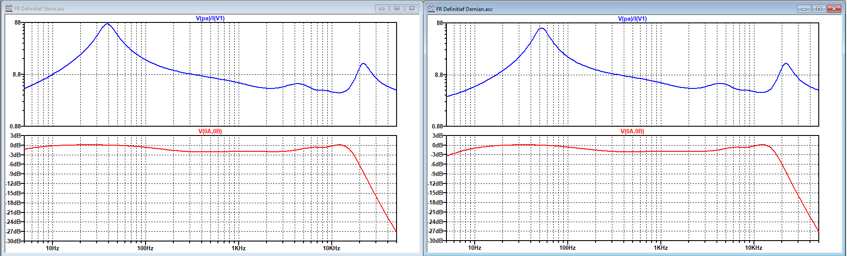Image resolution: width=847 pixels, height=256 pixels.
Task: Click the 8.8 axis value in Steve window
Action: click(x=17, y=74)
